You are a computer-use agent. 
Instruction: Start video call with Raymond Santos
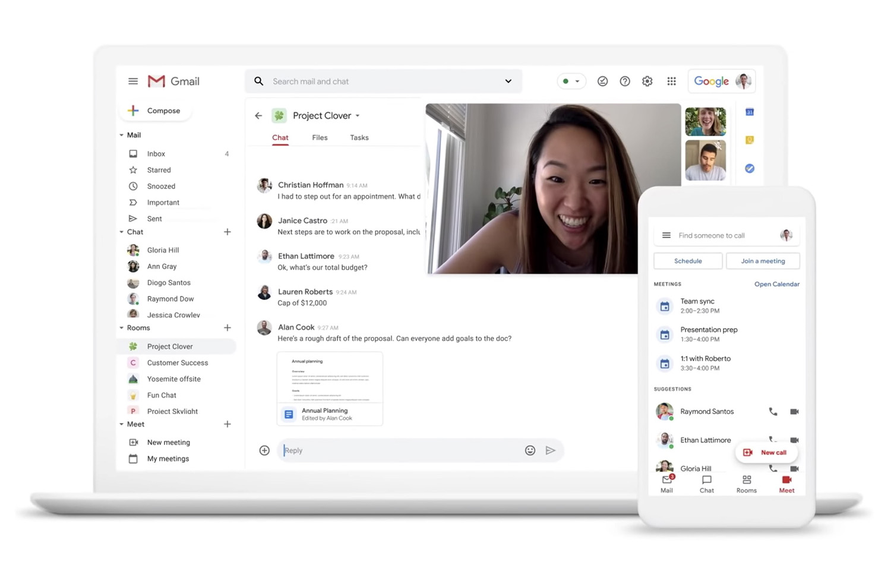[x=794, y=411]
